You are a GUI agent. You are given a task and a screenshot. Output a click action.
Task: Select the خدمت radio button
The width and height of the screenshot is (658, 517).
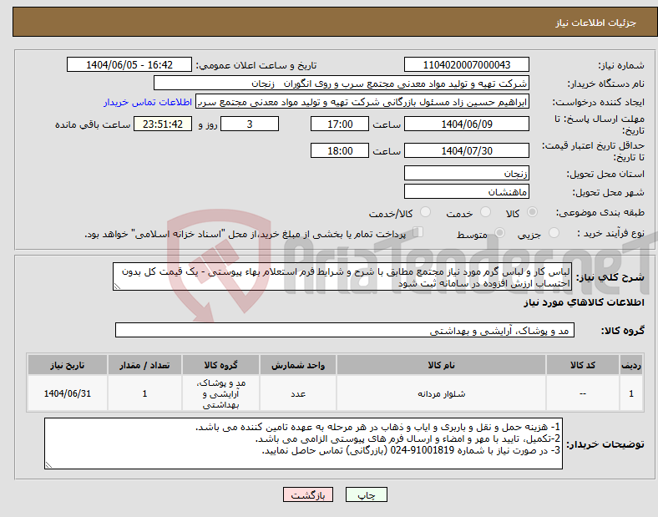point(485,212)
